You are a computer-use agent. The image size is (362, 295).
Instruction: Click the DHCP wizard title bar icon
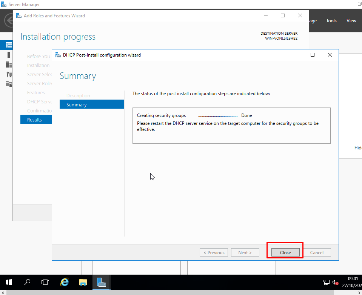coord(58,55)
